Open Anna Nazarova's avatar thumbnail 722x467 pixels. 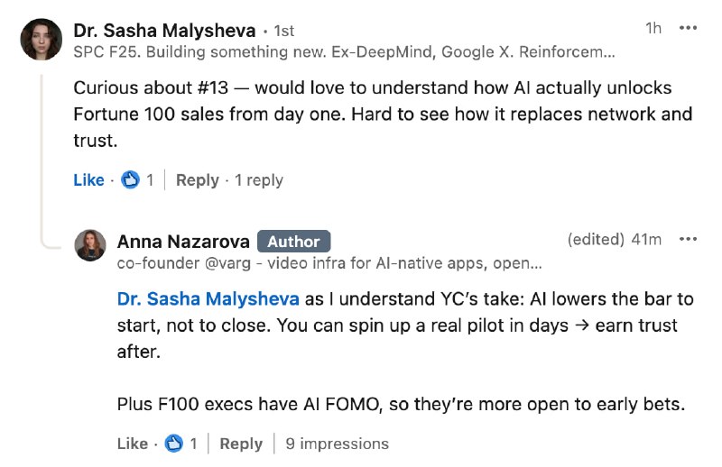tap(90, 245)
